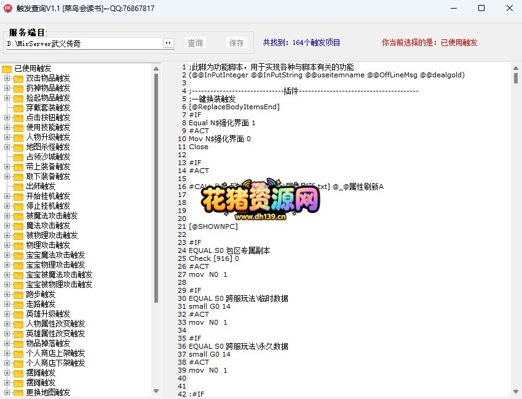Click the tree panel scroll-down arrow
The width and height of the screenshot is (522, 399).
tap(156, 391)
